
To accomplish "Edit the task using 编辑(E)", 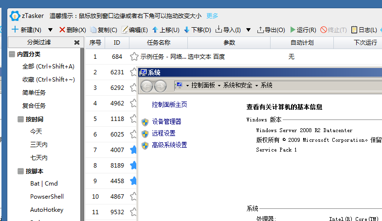I will click(134, 30).
